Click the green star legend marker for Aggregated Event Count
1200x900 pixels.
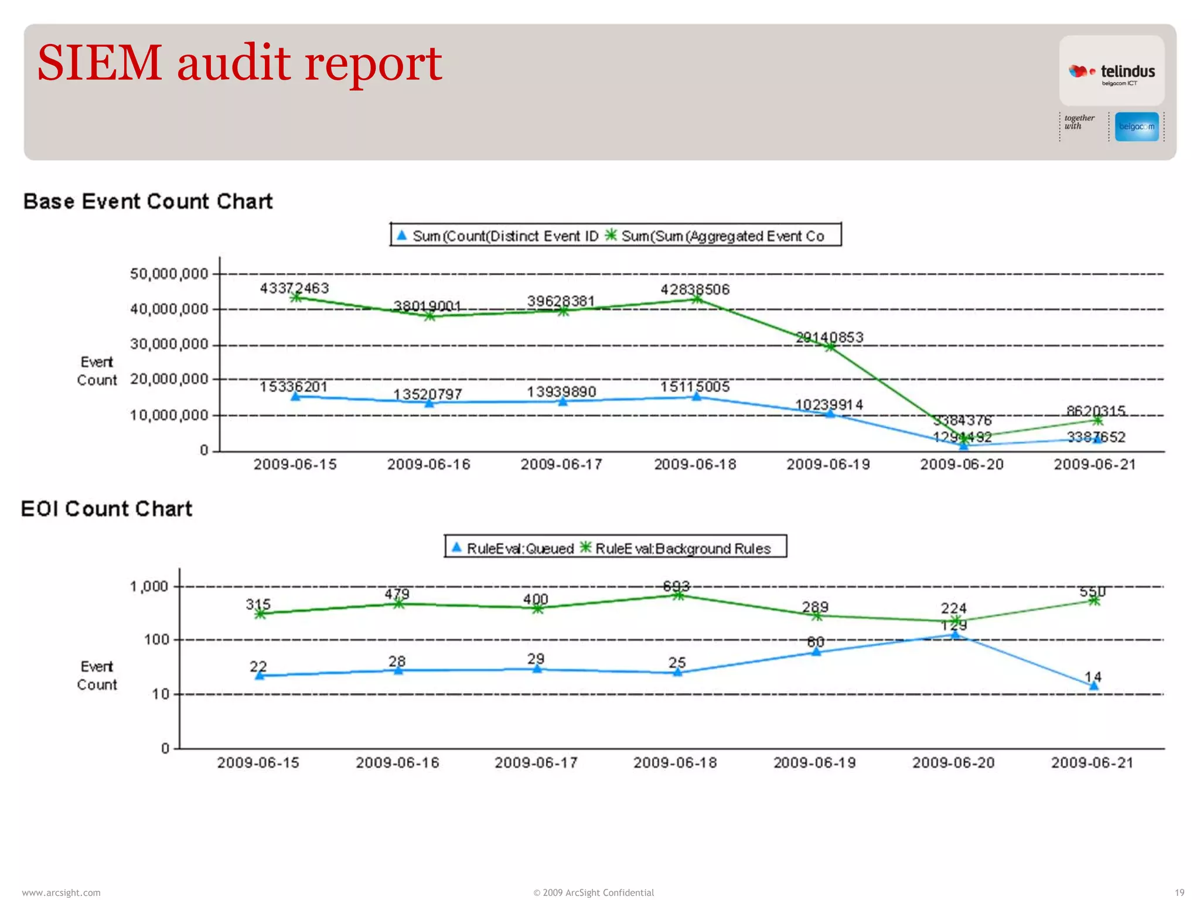(x=611, y=235)
